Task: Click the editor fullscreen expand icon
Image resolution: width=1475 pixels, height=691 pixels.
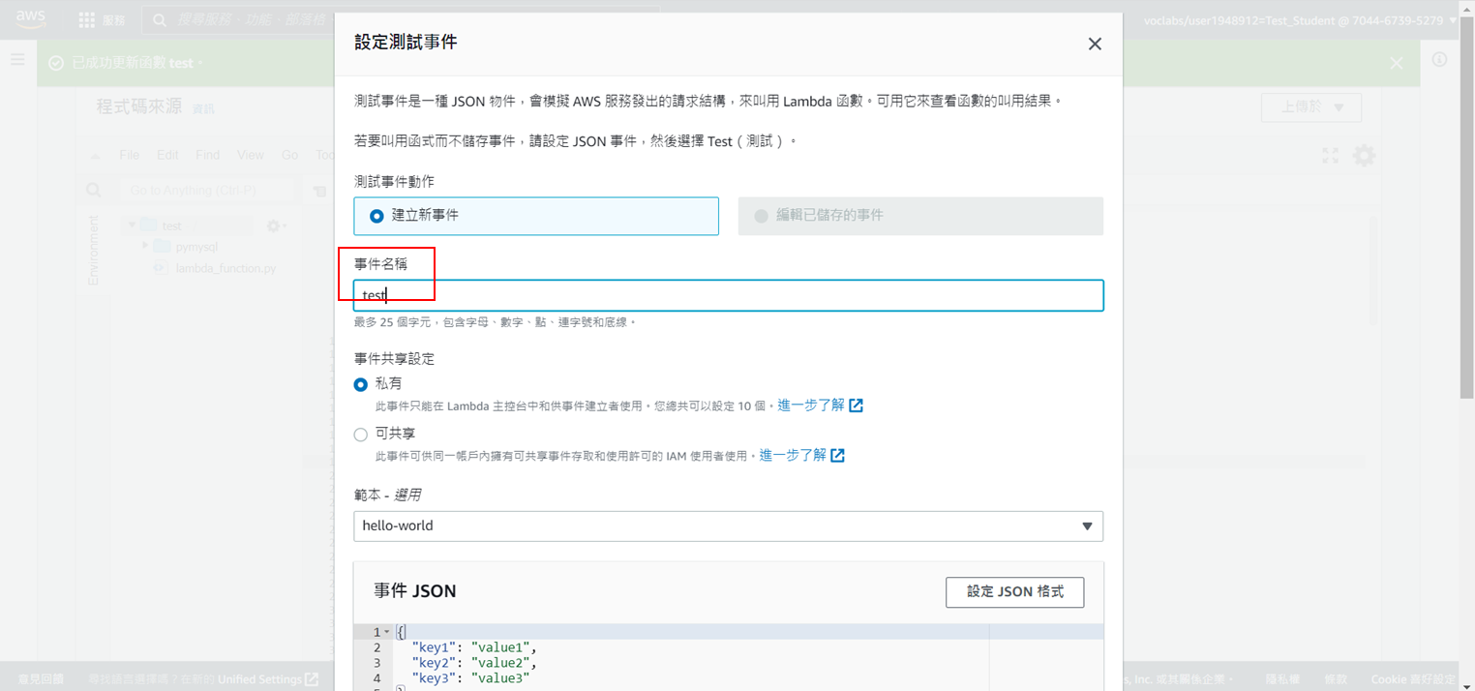Action: click(x=1330, y=155)
